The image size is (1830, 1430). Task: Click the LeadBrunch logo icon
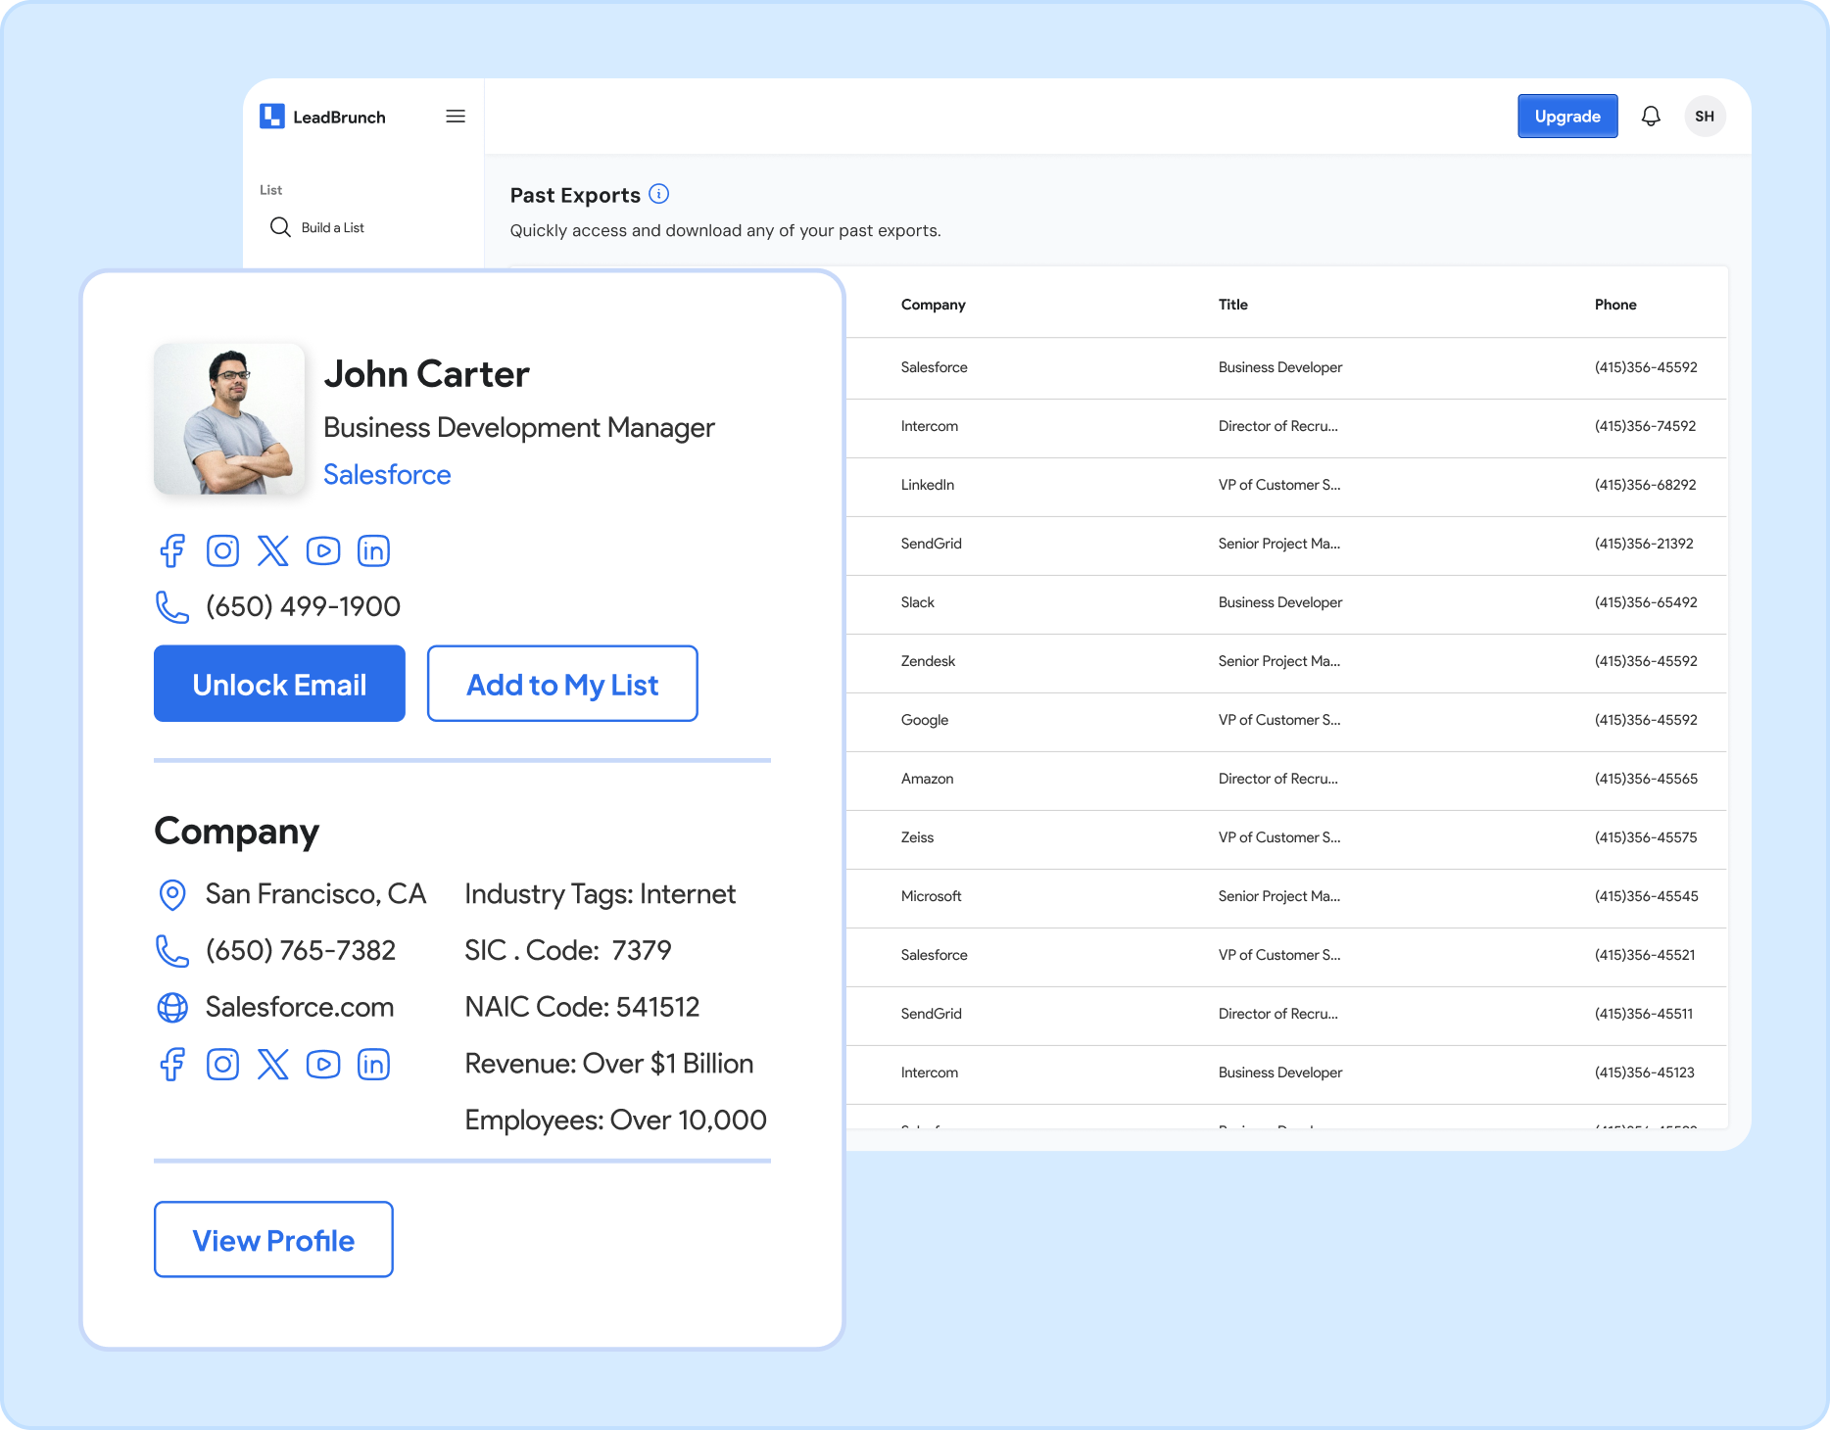272,117
